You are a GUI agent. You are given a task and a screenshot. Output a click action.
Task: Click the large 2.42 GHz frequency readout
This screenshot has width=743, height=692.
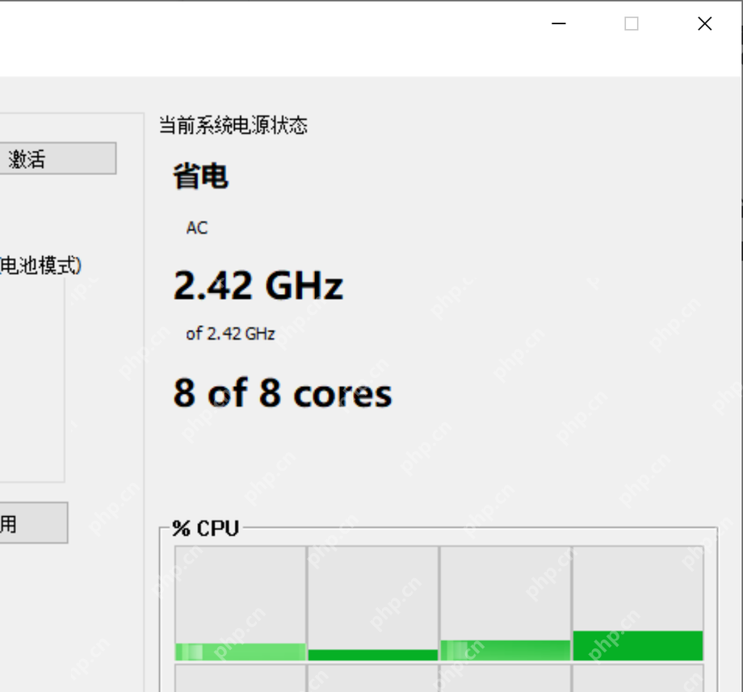point(258,286)
